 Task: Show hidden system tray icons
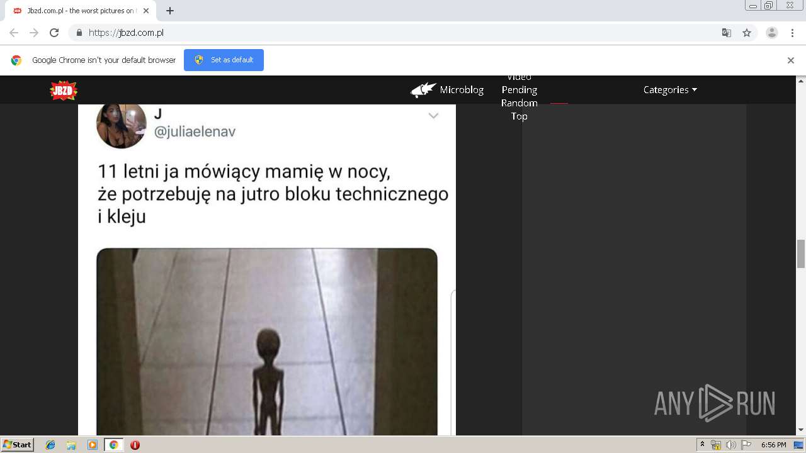pyautogui.click(x=703, y=444)
